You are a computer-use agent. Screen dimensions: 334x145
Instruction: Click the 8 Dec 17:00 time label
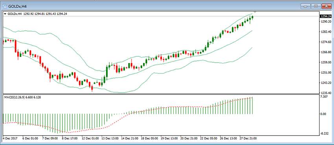pyautogui.click(x=70, y=138)
